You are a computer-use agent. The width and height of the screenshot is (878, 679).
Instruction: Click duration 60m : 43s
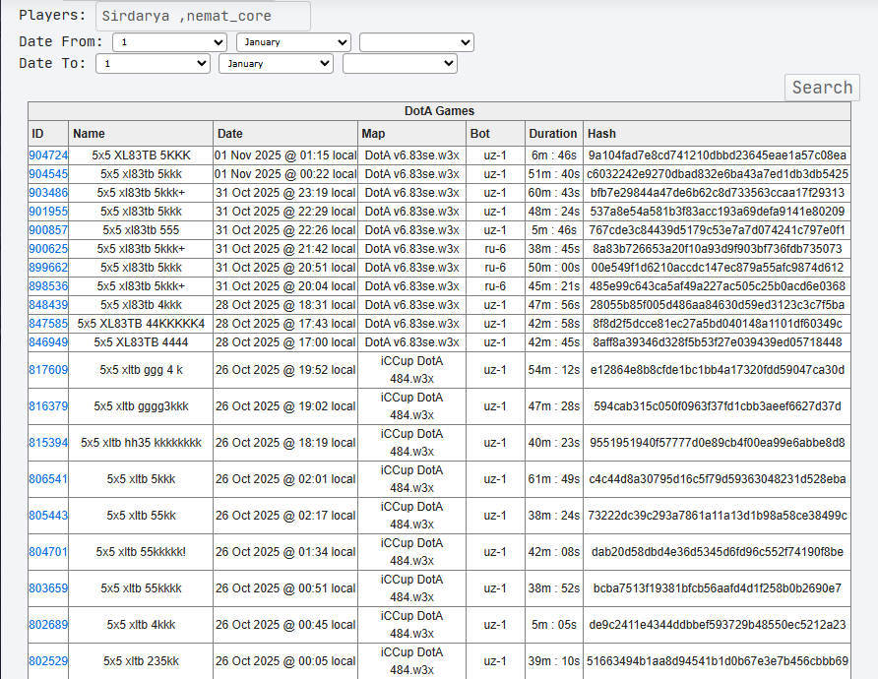tap(554, 193)
